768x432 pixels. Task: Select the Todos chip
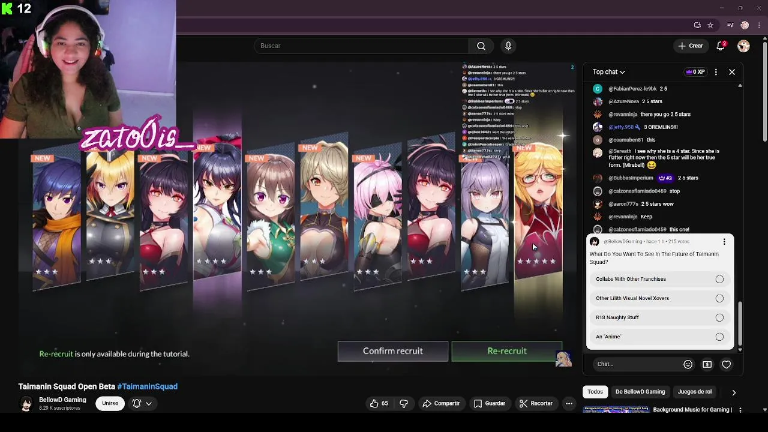coord(595,392)
